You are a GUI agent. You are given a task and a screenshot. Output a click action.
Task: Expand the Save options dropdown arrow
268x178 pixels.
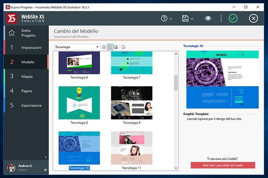(192, 19)
